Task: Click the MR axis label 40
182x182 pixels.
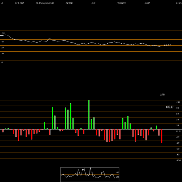Action: (178, 120)
